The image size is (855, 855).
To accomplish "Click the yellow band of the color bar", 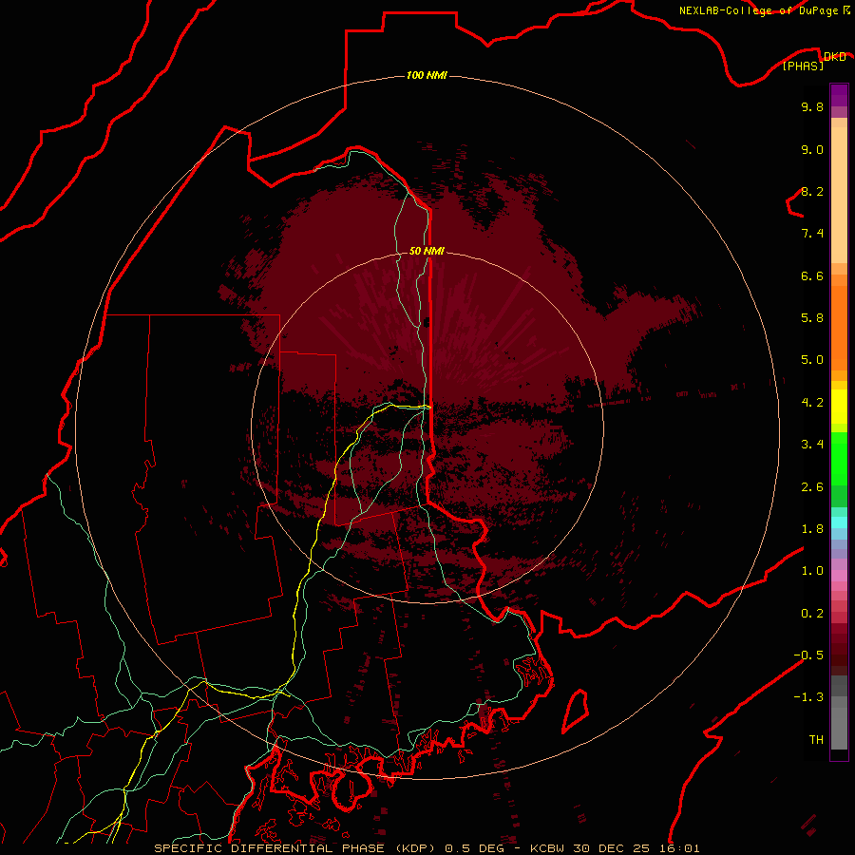I will 839,407.
